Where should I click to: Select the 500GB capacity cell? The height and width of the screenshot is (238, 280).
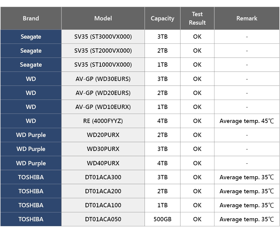click(x=163, y=219)
